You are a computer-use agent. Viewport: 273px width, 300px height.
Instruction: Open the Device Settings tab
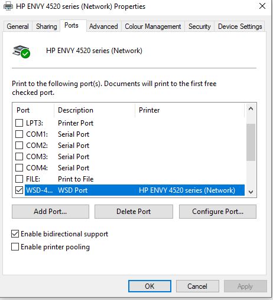(240, 27)
